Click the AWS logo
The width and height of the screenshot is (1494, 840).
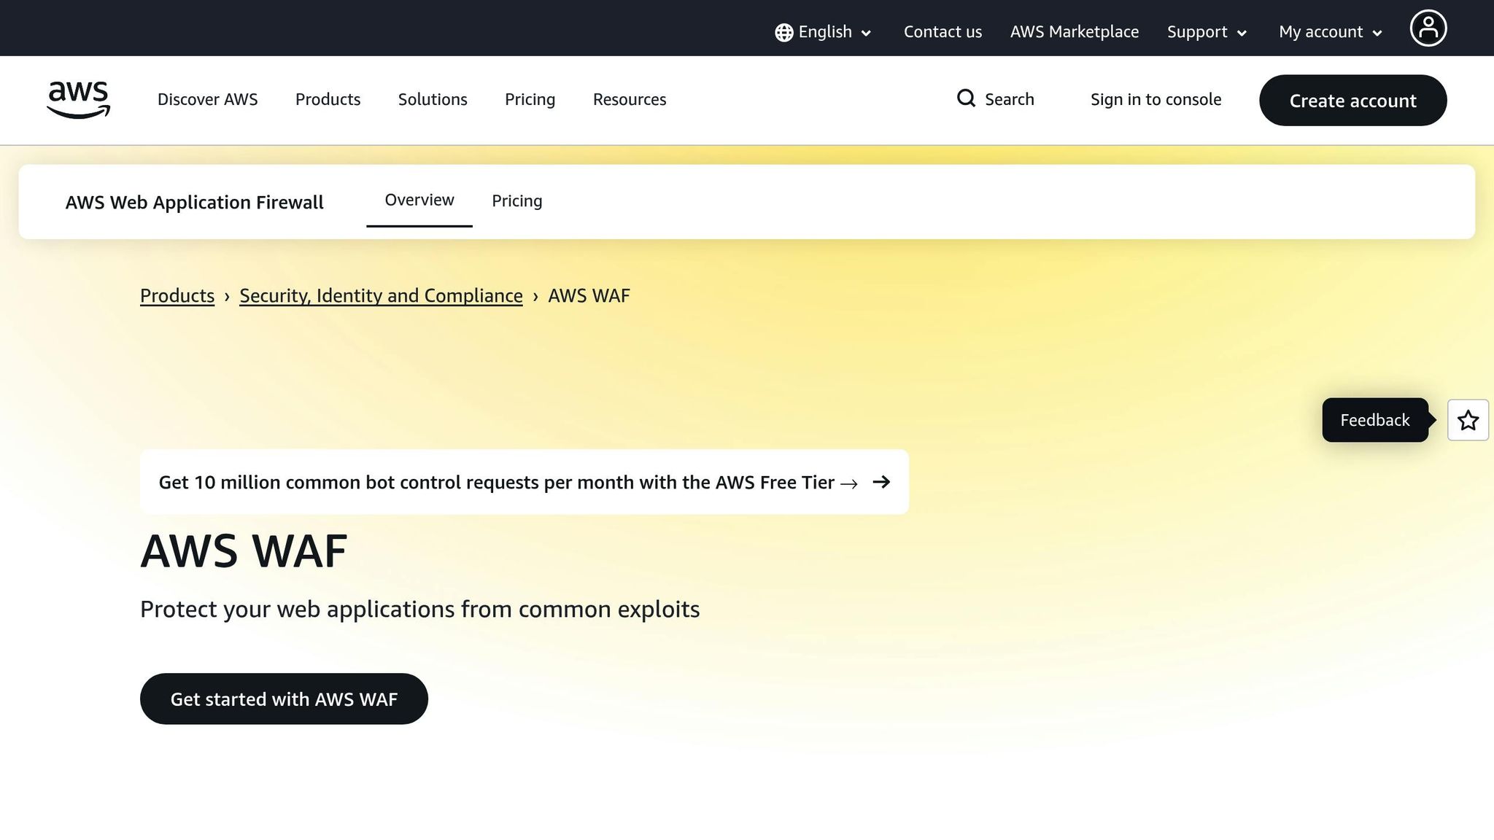[78, 100]
